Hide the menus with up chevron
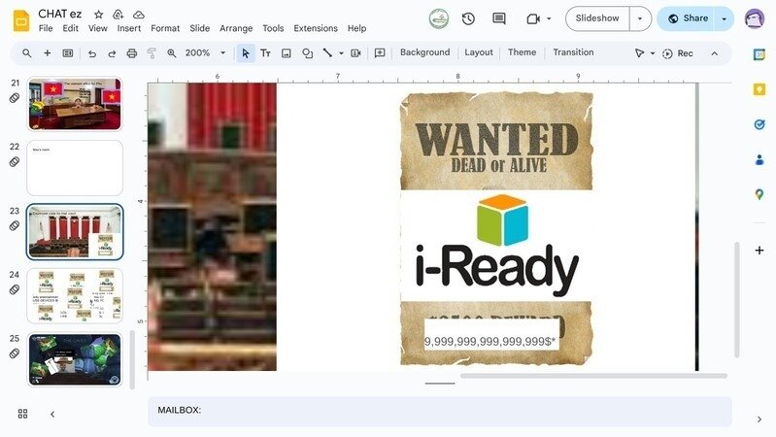The image size is (776, 437). click(x=715, y=53)
